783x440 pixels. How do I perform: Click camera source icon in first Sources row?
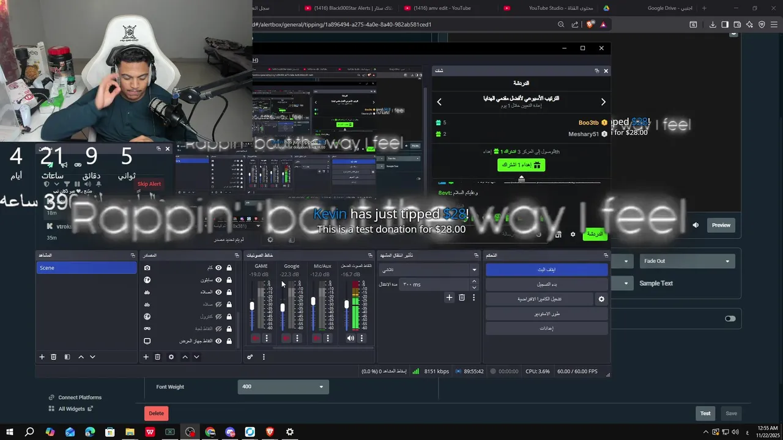[x=147, y=268]
